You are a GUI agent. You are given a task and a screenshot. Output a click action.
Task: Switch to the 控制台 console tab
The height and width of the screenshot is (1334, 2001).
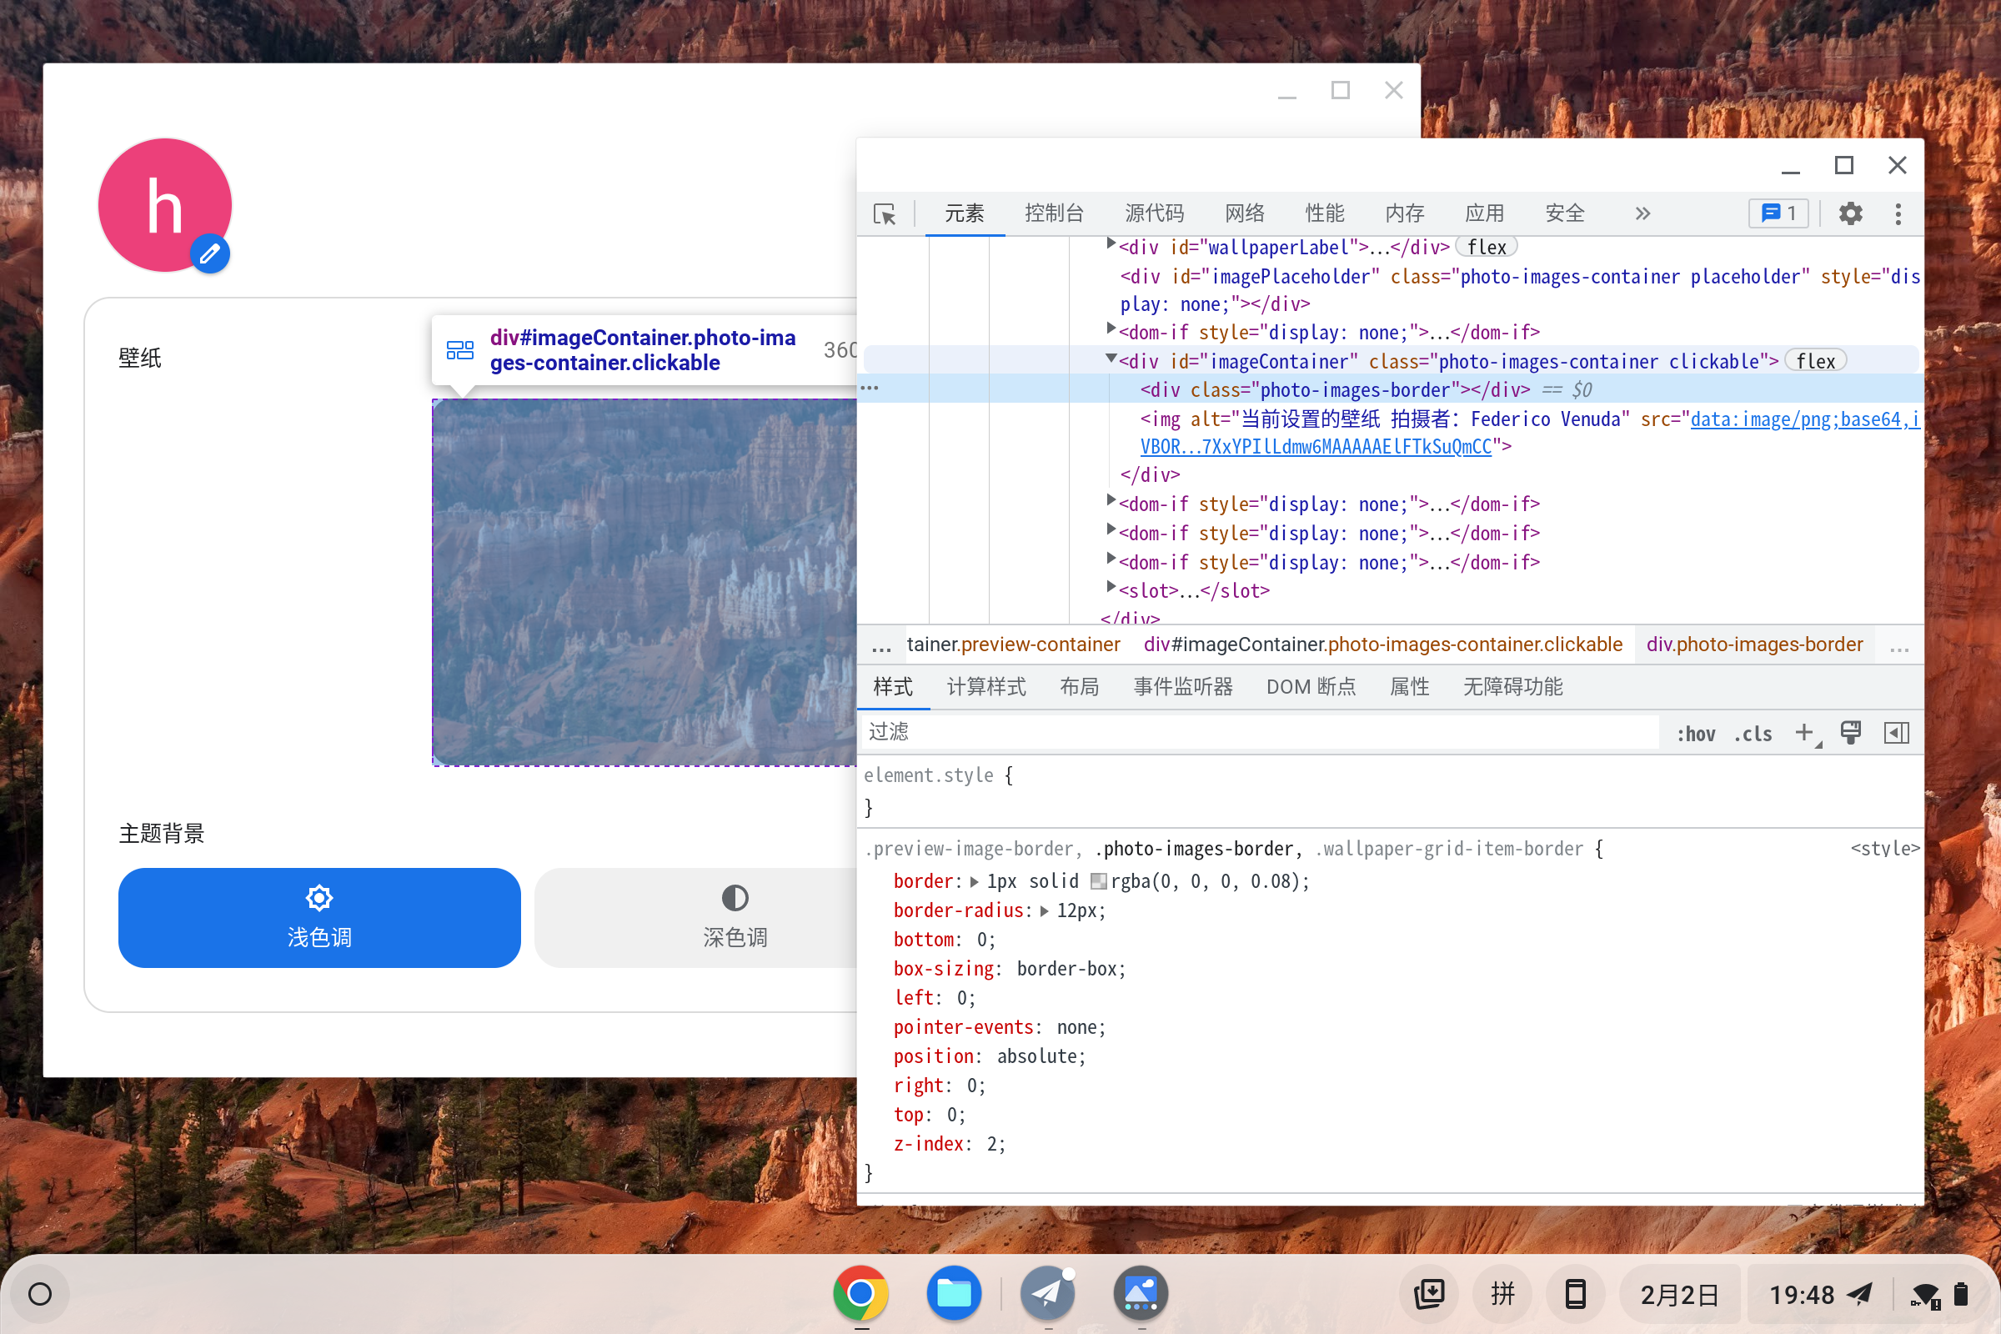(1055, 213)
